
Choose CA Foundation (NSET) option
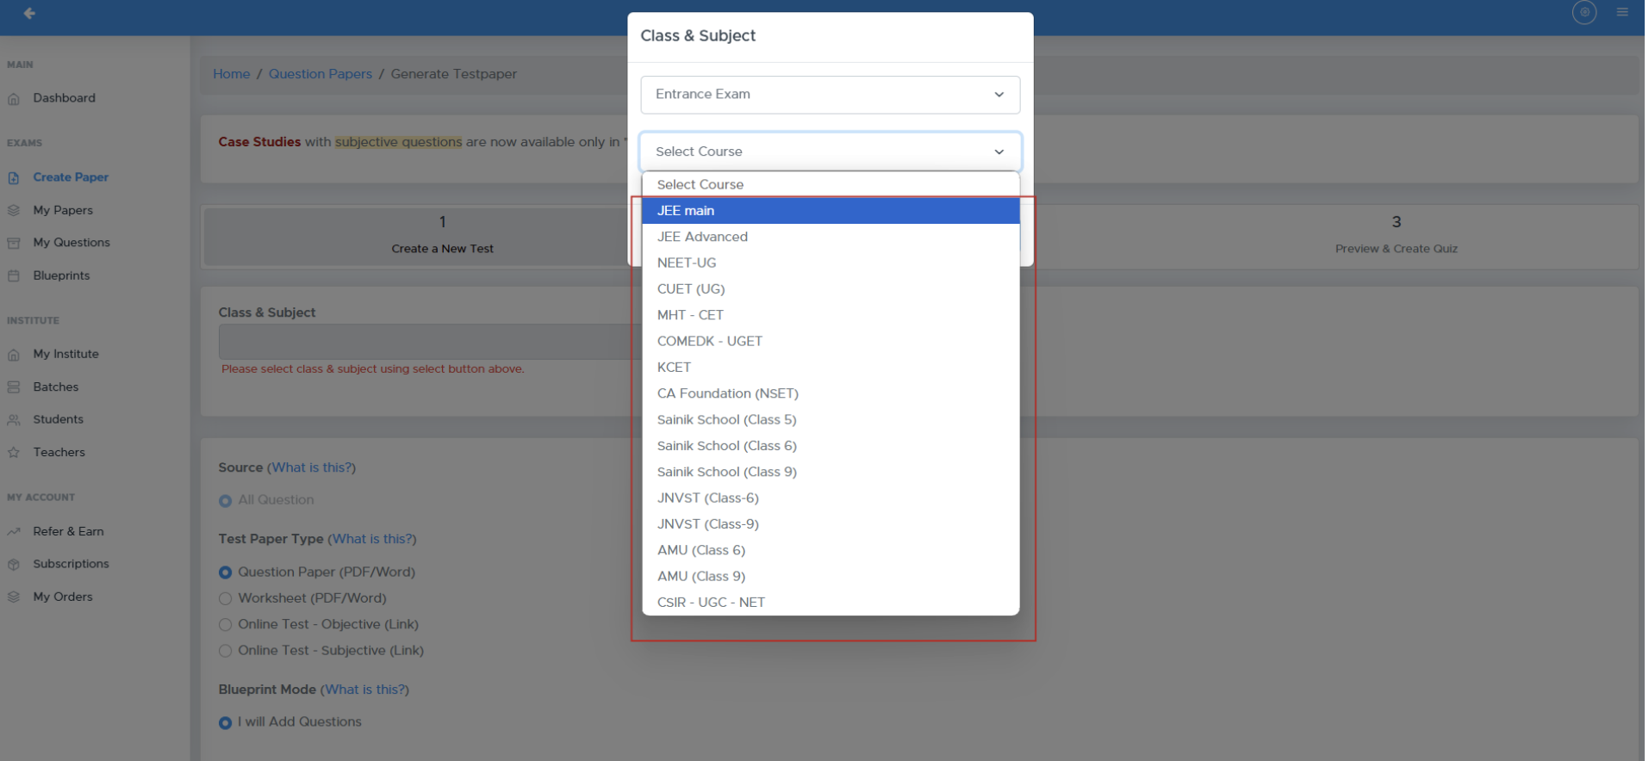point(830,393)
